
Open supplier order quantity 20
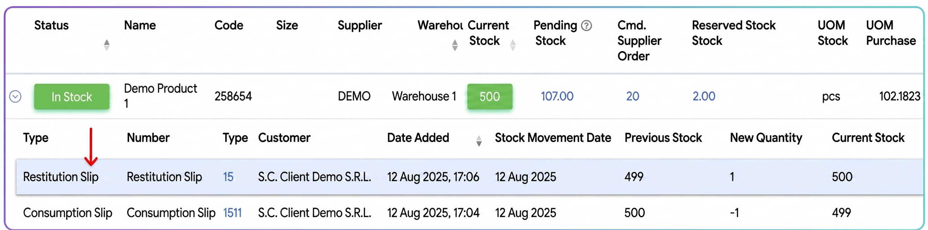tap(633, 96)
